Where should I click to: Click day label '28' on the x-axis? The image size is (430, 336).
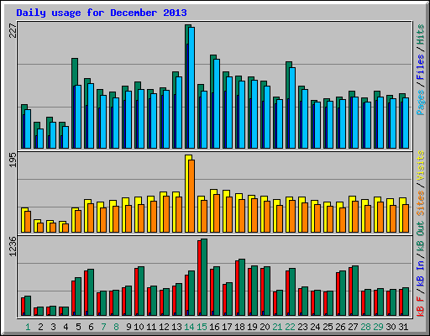(365, 327)
